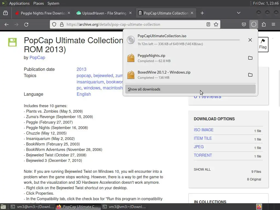The image size is (280, 210).
Task: Open the windows topic link
Action: (x=92, y=88)
